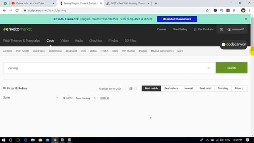254x143 pixels.
Task: Sort results by Newest
Action: 189,88
